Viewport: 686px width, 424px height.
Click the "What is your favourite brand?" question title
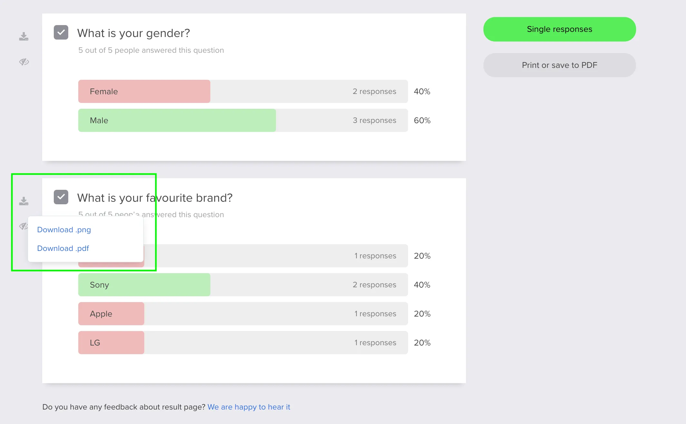(x=154, y=198)
